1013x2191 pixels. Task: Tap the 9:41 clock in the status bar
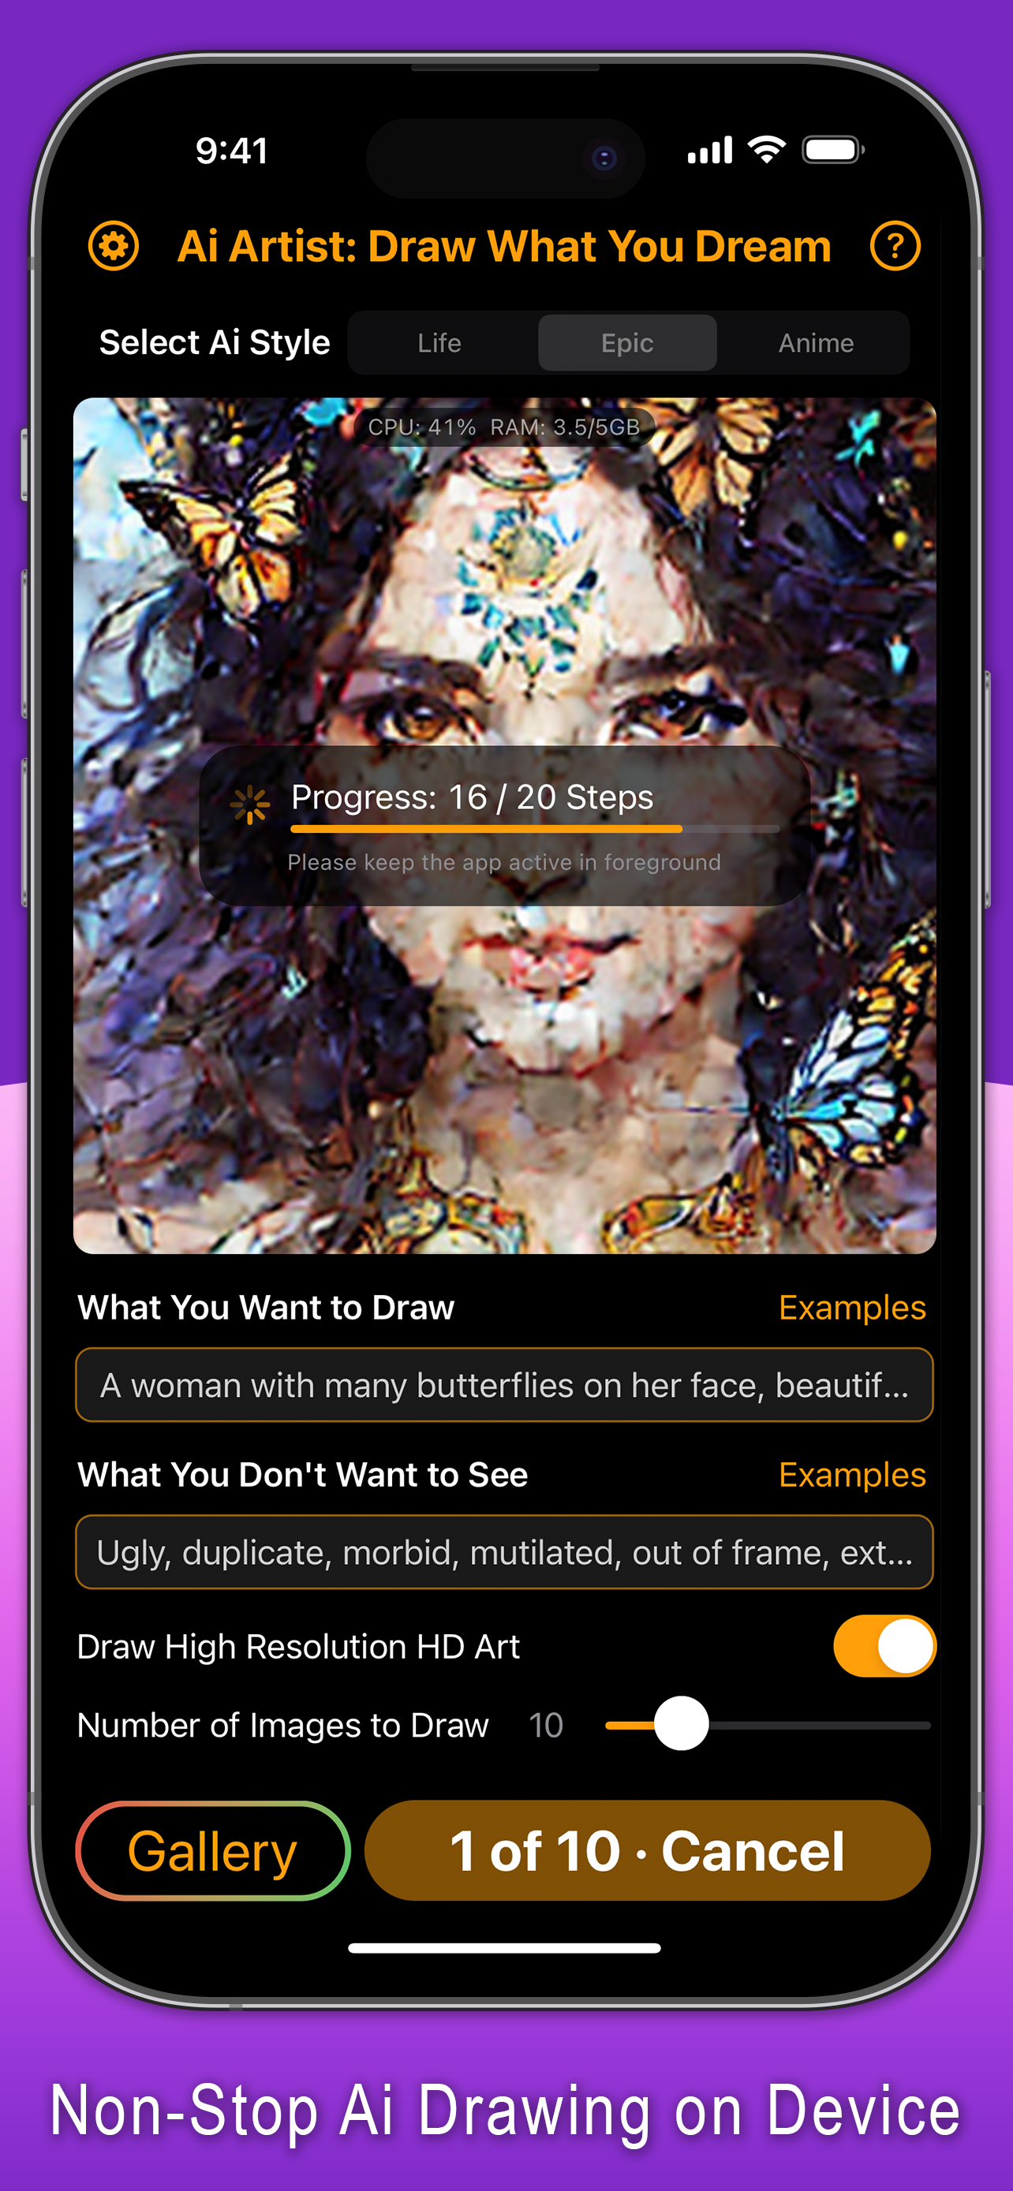232,151
